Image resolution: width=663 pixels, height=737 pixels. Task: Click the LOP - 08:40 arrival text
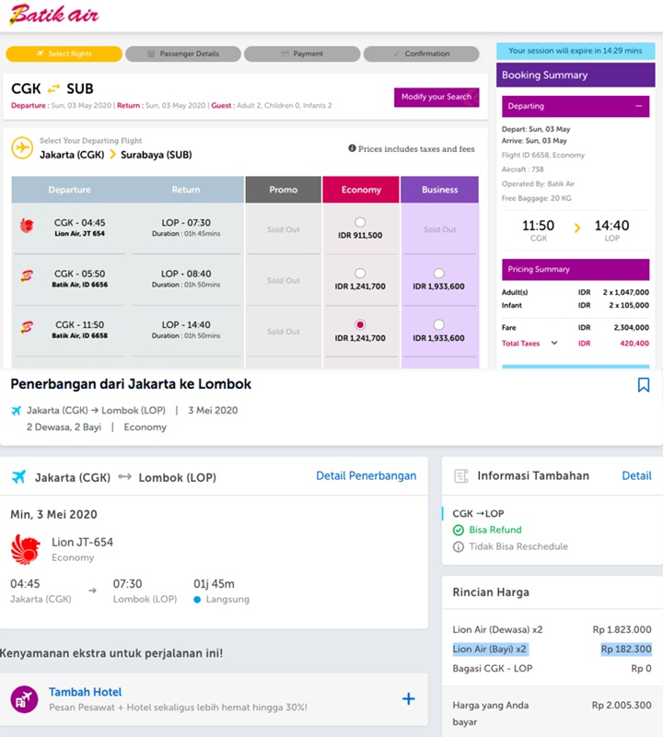click(186, 274)
